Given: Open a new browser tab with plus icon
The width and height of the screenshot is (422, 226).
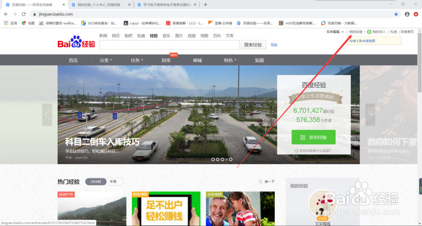Looking at the screenshot, I should [206, 5].
